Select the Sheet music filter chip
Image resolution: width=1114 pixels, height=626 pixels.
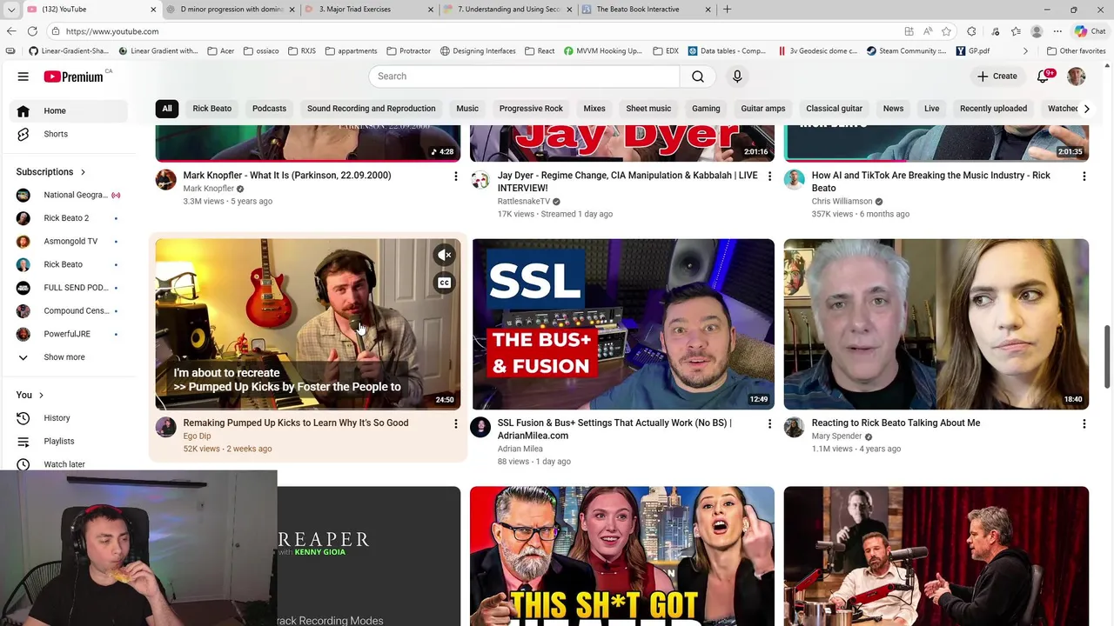coord(648,109)
